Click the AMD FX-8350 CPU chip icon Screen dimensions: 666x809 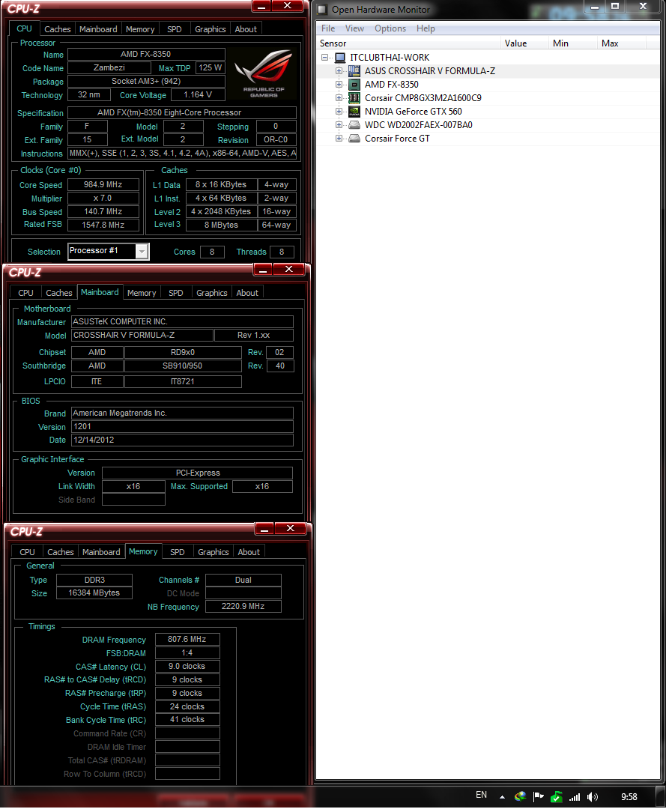click(354, 84)
